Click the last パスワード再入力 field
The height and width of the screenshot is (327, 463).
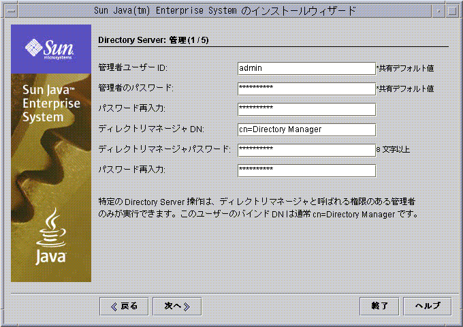(306, 171)
